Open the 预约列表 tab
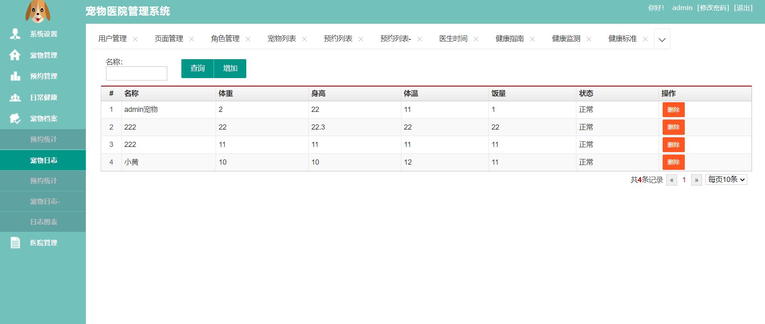 338,39
